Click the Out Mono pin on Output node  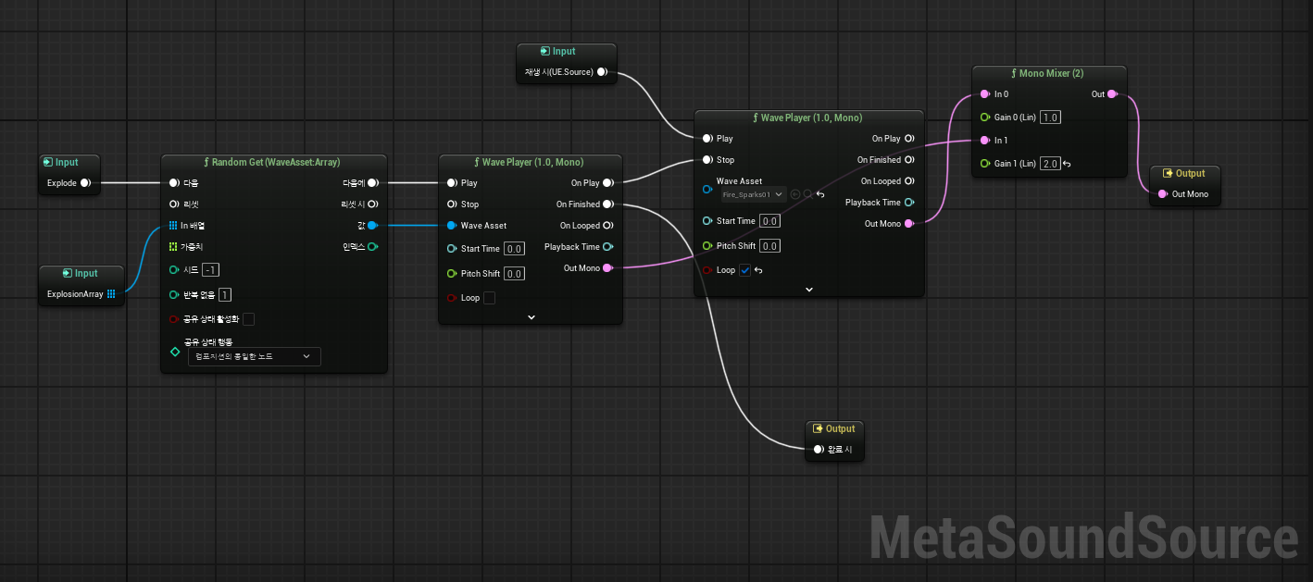(1162, 194)
